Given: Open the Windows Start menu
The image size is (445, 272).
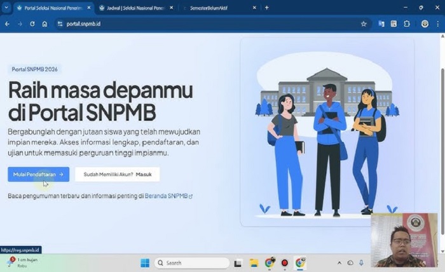Looking at the screenshot, I should pos(145,263).
